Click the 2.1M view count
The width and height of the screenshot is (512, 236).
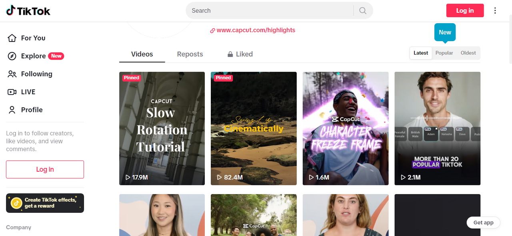click(x=414, y=177)
